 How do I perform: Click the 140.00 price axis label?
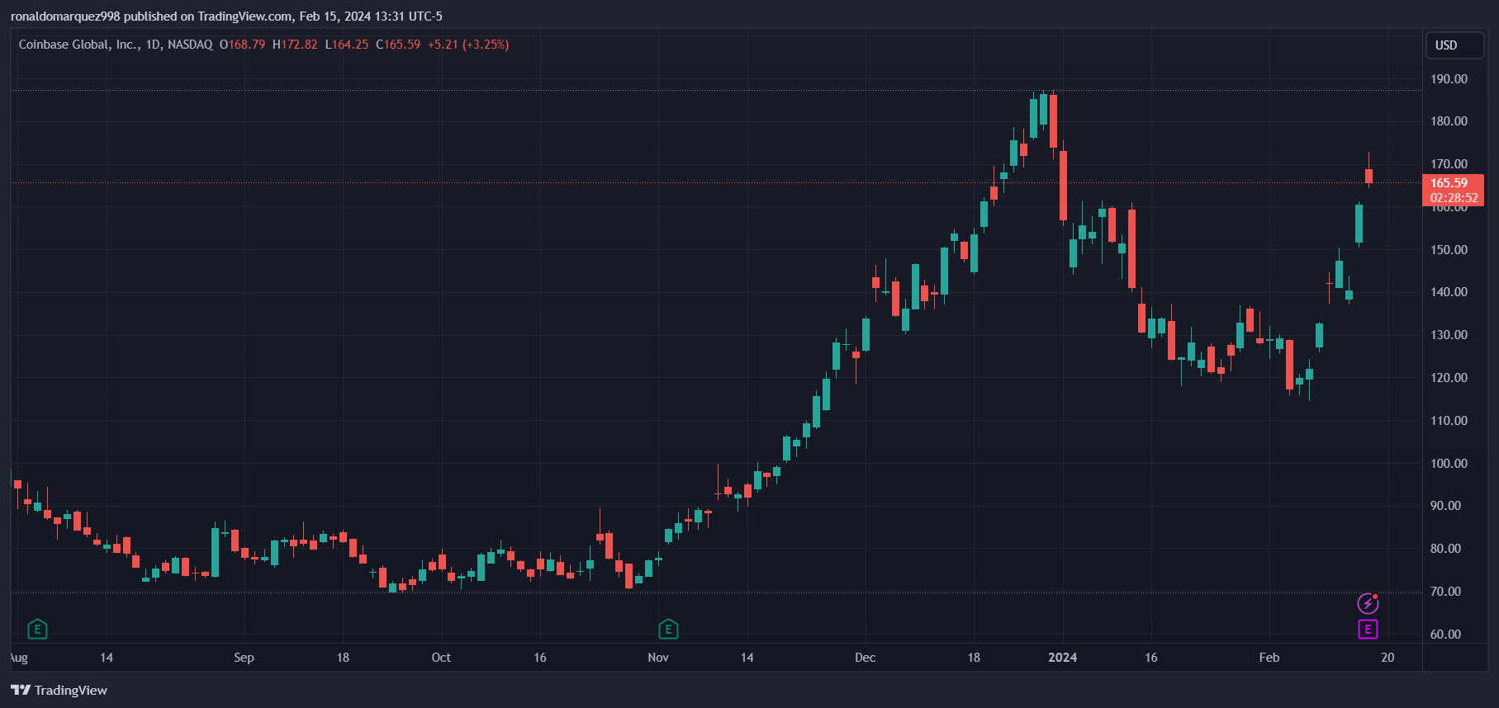(x=1449, y=292)
